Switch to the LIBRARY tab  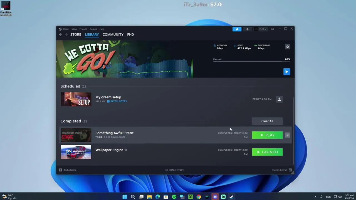point(92,34)
